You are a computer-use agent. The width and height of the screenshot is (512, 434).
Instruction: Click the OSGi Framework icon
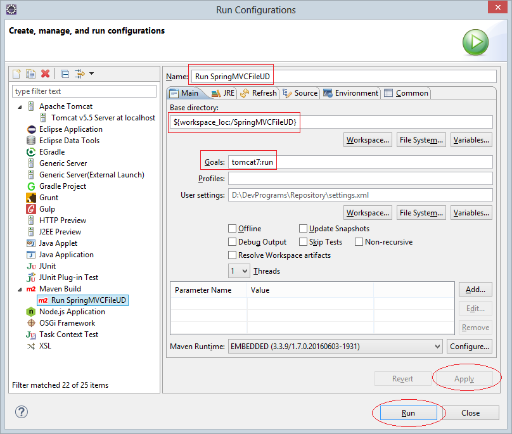pos(31,323)
